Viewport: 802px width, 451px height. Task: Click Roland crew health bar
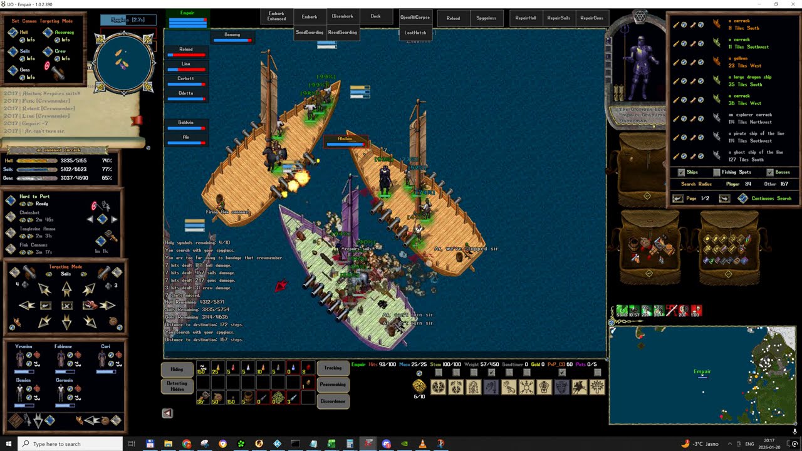coord(186,55)
